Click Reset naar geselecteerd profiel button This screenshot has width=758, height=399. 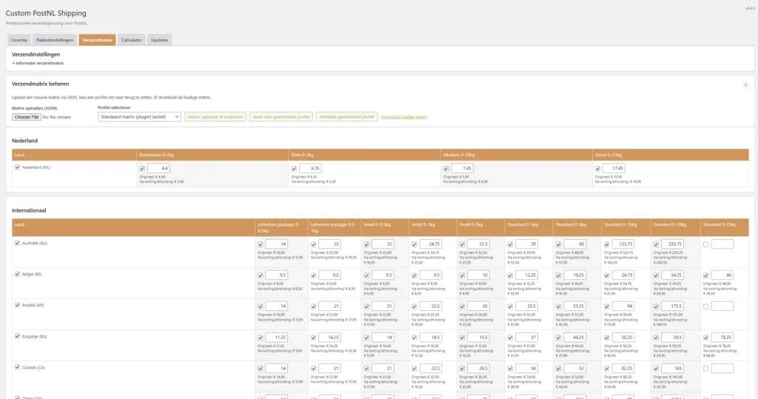point(281,116)
